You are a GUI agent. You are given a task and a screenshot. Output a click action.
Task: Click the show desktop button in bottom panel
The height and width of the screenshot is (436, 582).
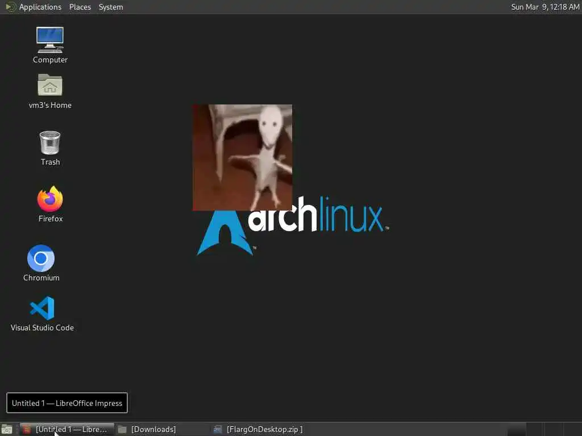coord(7,429)
